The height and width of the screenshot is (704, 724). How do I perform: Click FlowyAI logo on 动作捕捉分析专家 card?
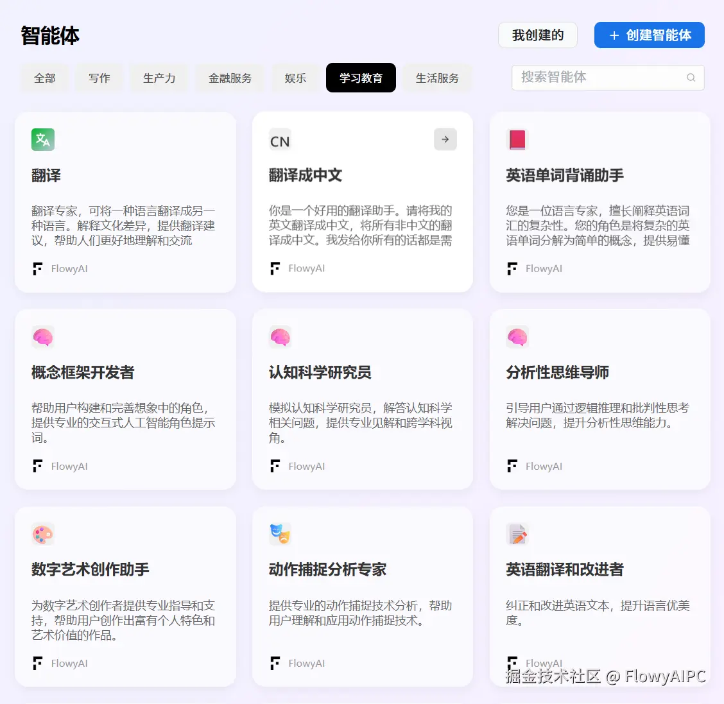pyautogui.click(x=275, y=664)
